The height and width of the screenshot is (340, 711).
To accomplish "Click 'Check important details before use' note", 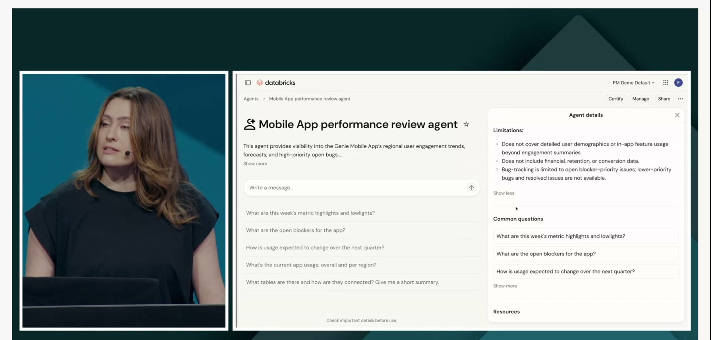I will [x=361, y=320].
